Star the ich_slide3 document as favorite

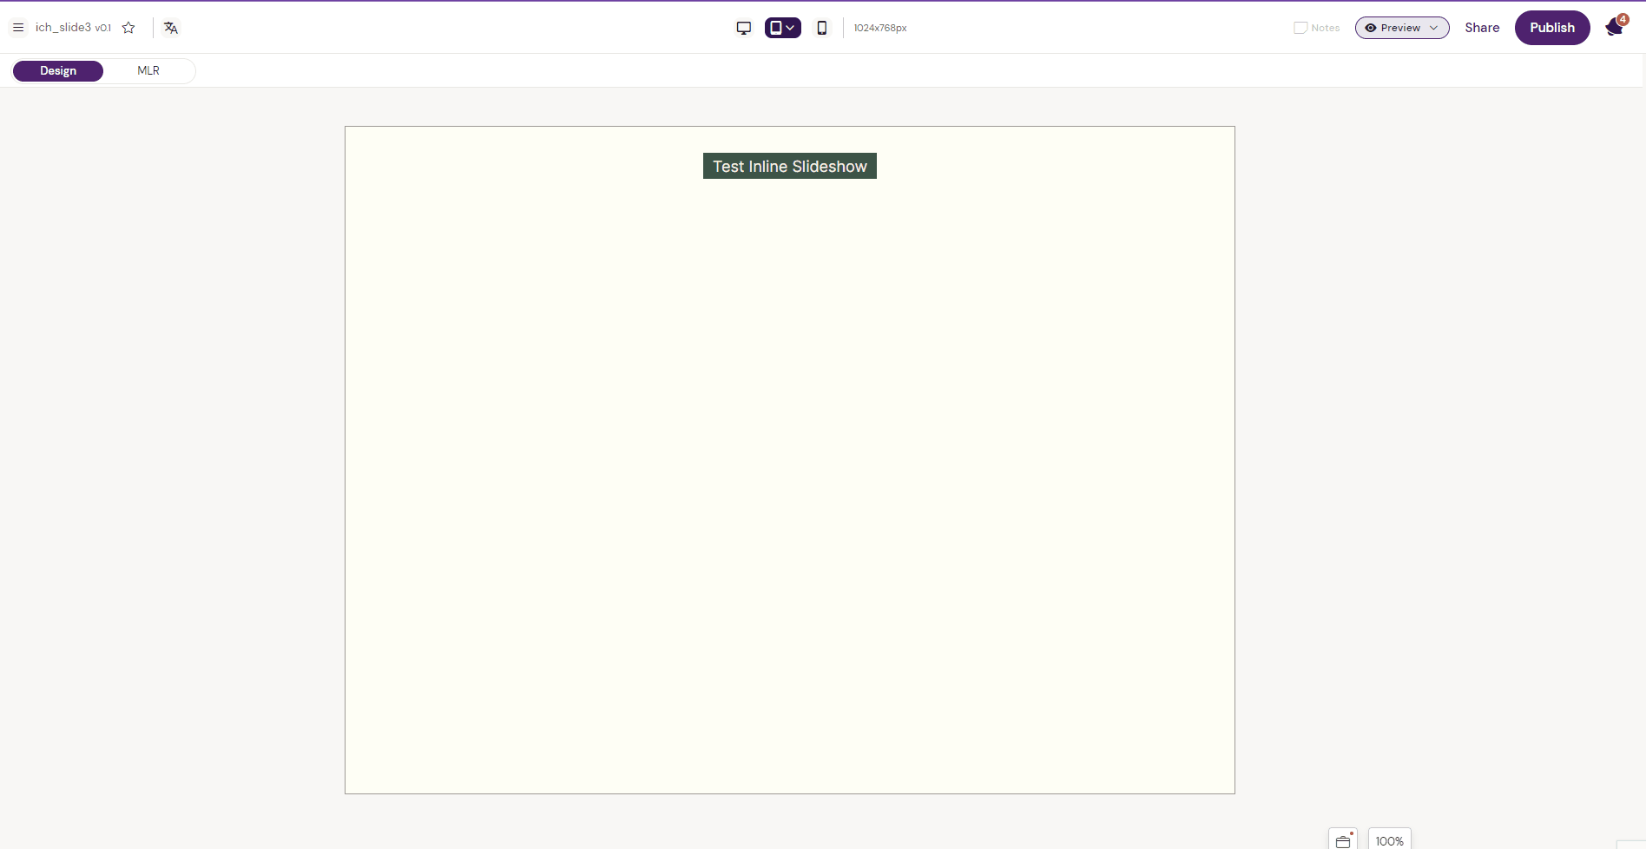[x=128, y=27]
